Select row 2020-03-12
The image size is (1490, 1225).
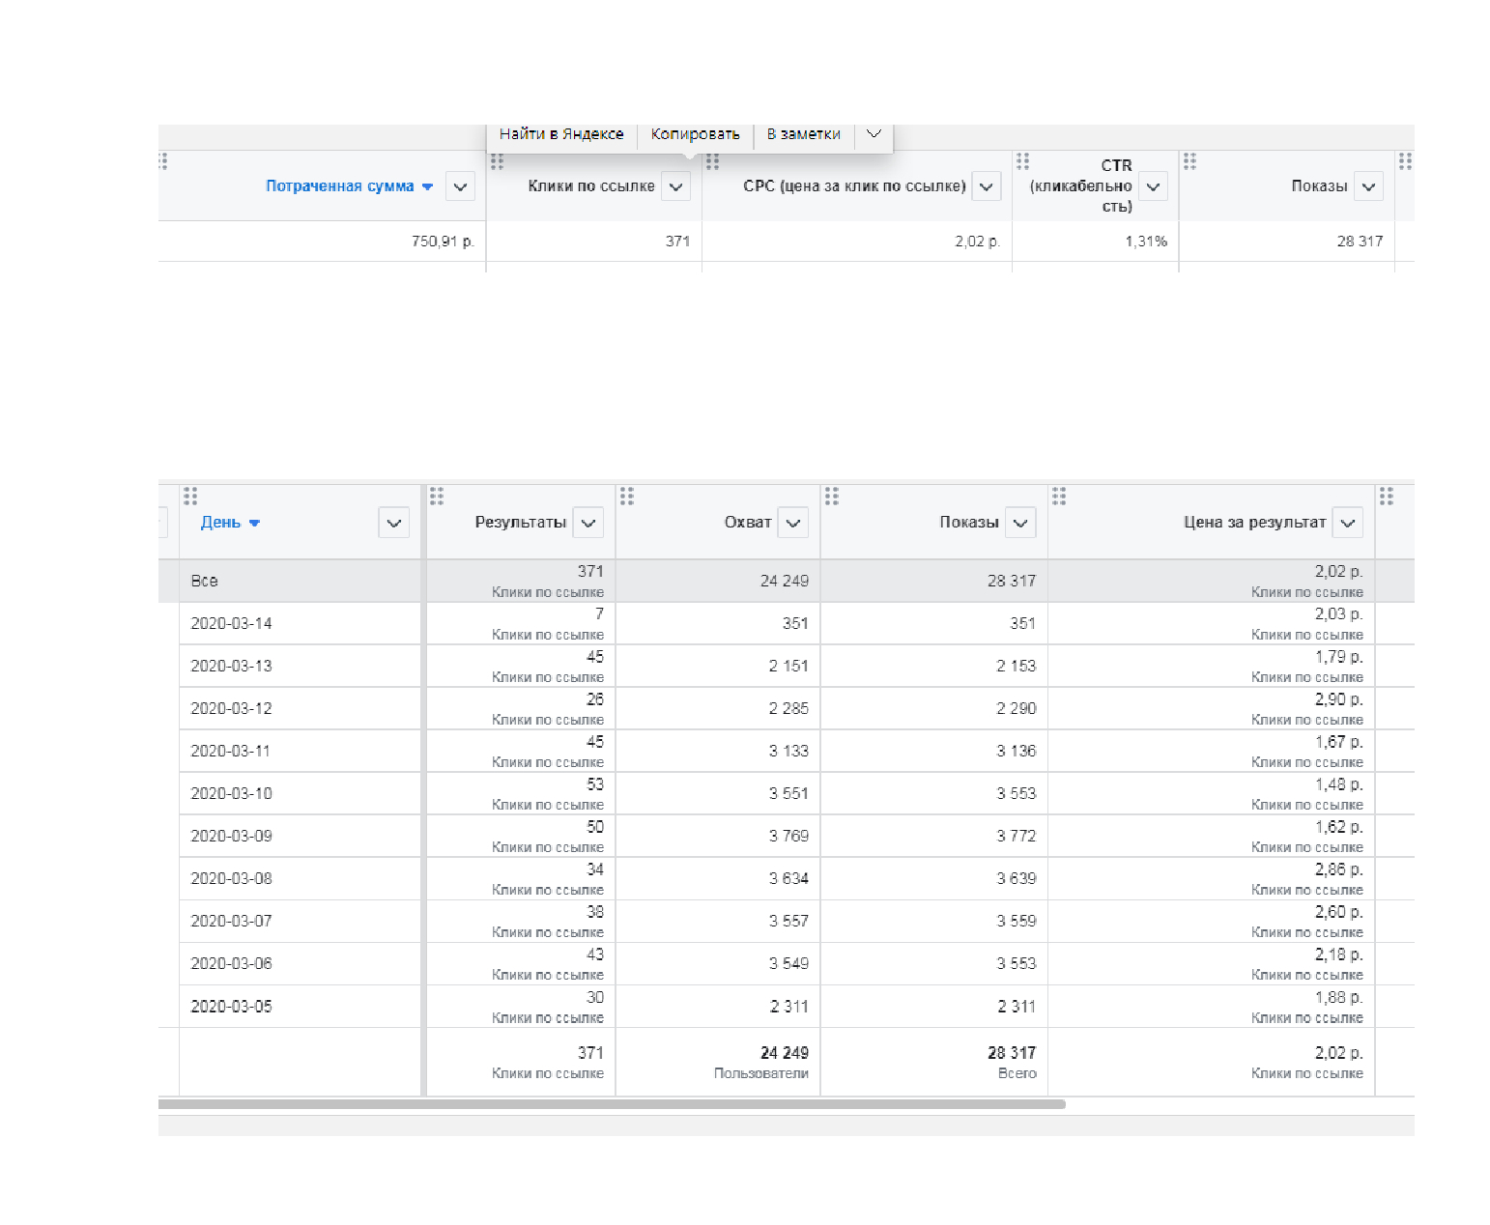click(x=787, y=708)
